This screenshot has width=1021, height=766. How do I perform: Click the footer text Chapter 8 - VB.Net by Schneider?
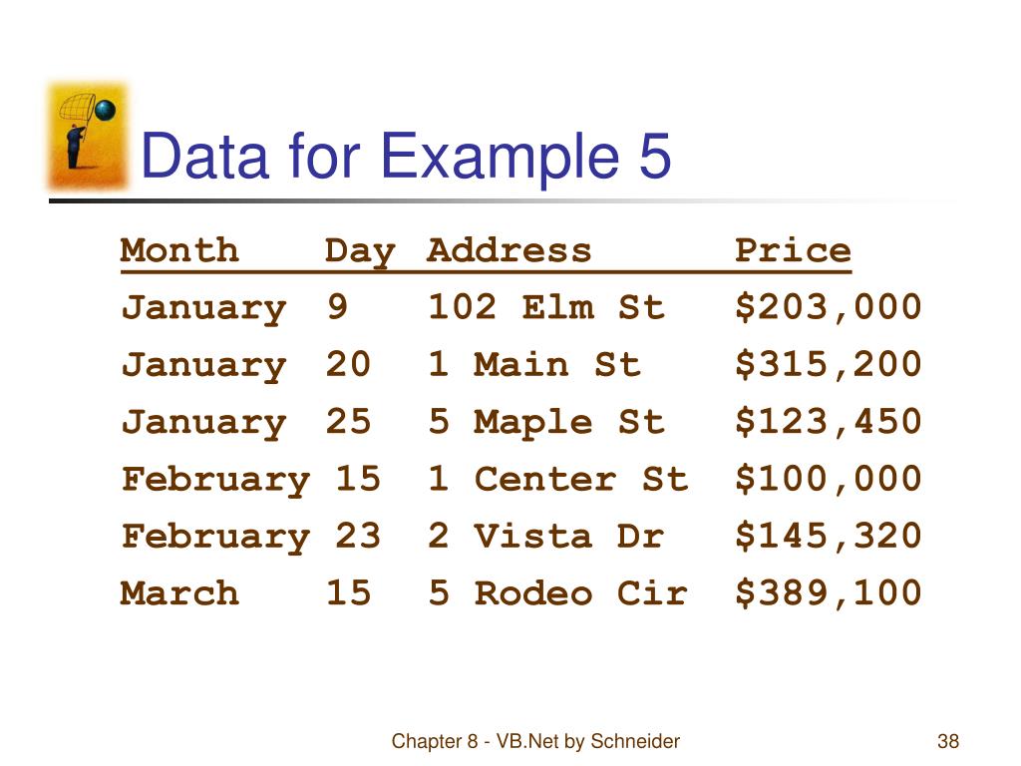[535, 741]
